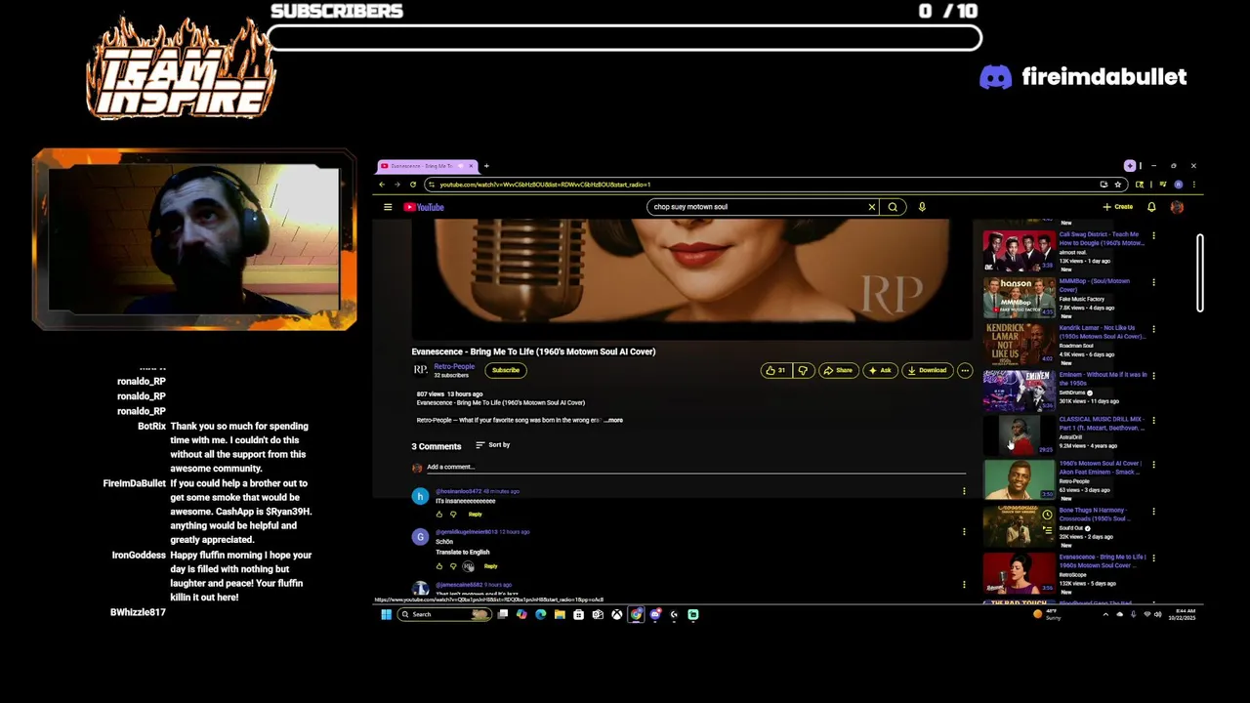The image size is (1250, 703).
Task: Like the 'Schön' comment
Action: tap(439, 566)
